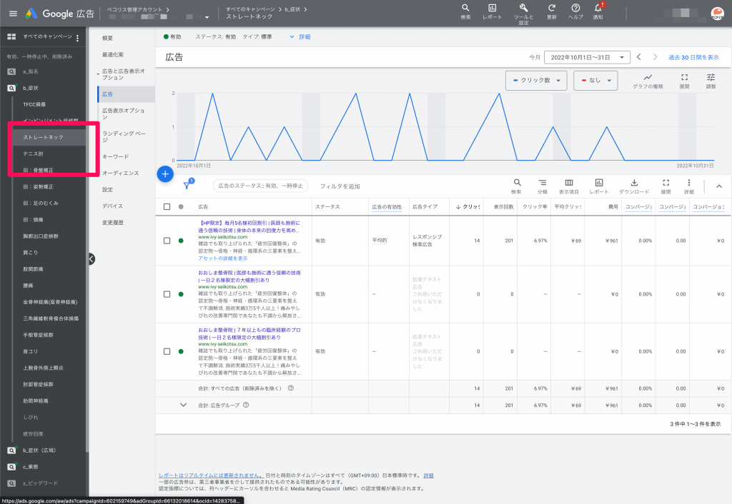Open help icon beside 合計: 広告グループ
This screenshot has height=504, width=732.
(246, 405)
